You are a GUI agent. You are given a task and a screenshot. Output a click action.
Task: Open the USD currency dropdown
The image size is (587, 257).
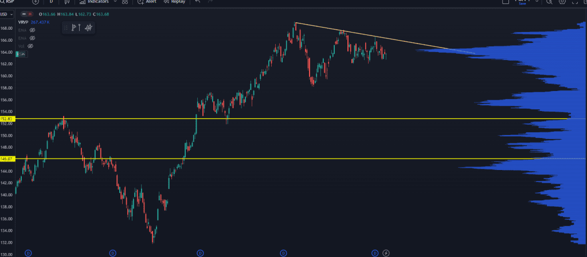coord(7,14)
